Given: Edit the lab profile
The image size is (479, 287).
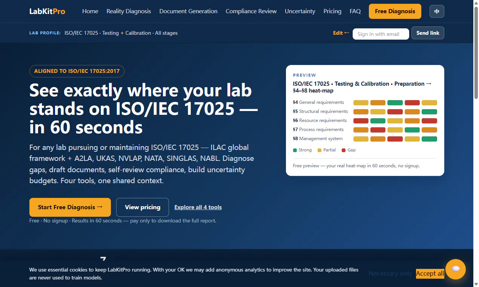Looking at the screenshot, I should pyautogui.click(x=341, y=33).
